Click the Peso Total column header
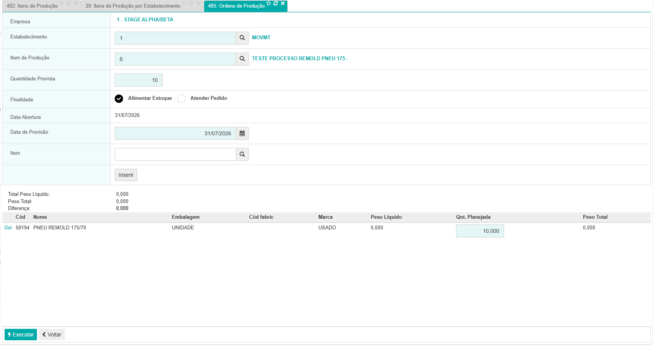The image size is (653, 346). [x=595, y=217]
